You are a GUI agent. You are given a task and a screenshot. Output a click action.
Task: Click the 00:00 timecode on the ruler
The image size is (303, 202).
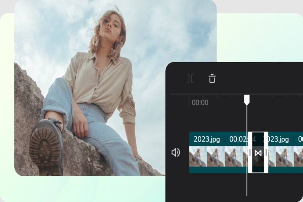click(200, 103)
